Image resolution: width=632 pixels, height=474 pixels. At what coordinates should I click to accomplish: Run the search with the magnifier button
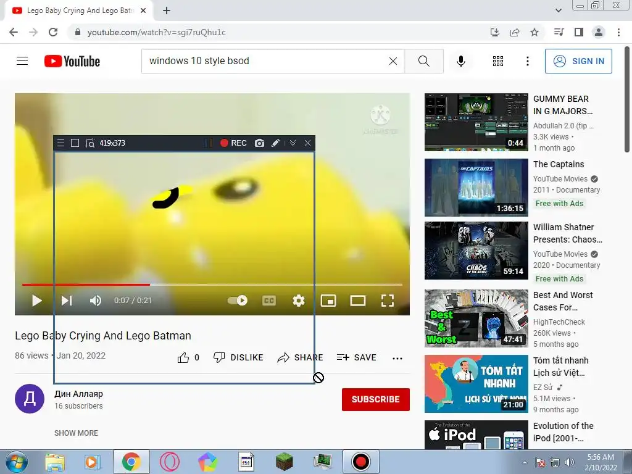424,61
